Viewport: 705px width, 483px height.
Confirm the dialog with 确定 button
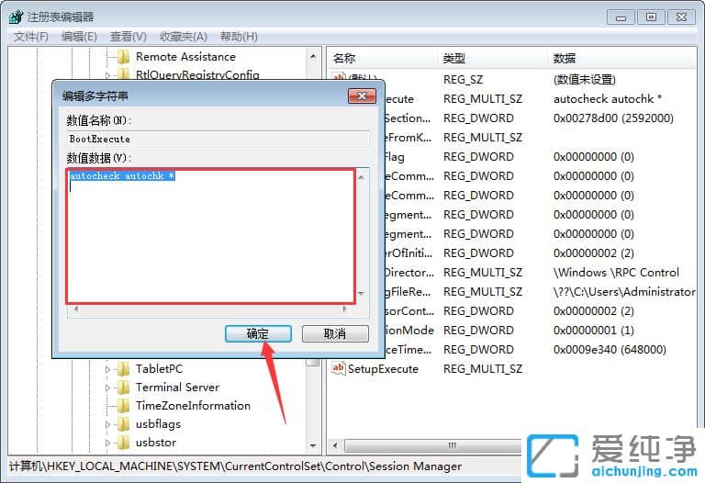[x=258, y=333]
